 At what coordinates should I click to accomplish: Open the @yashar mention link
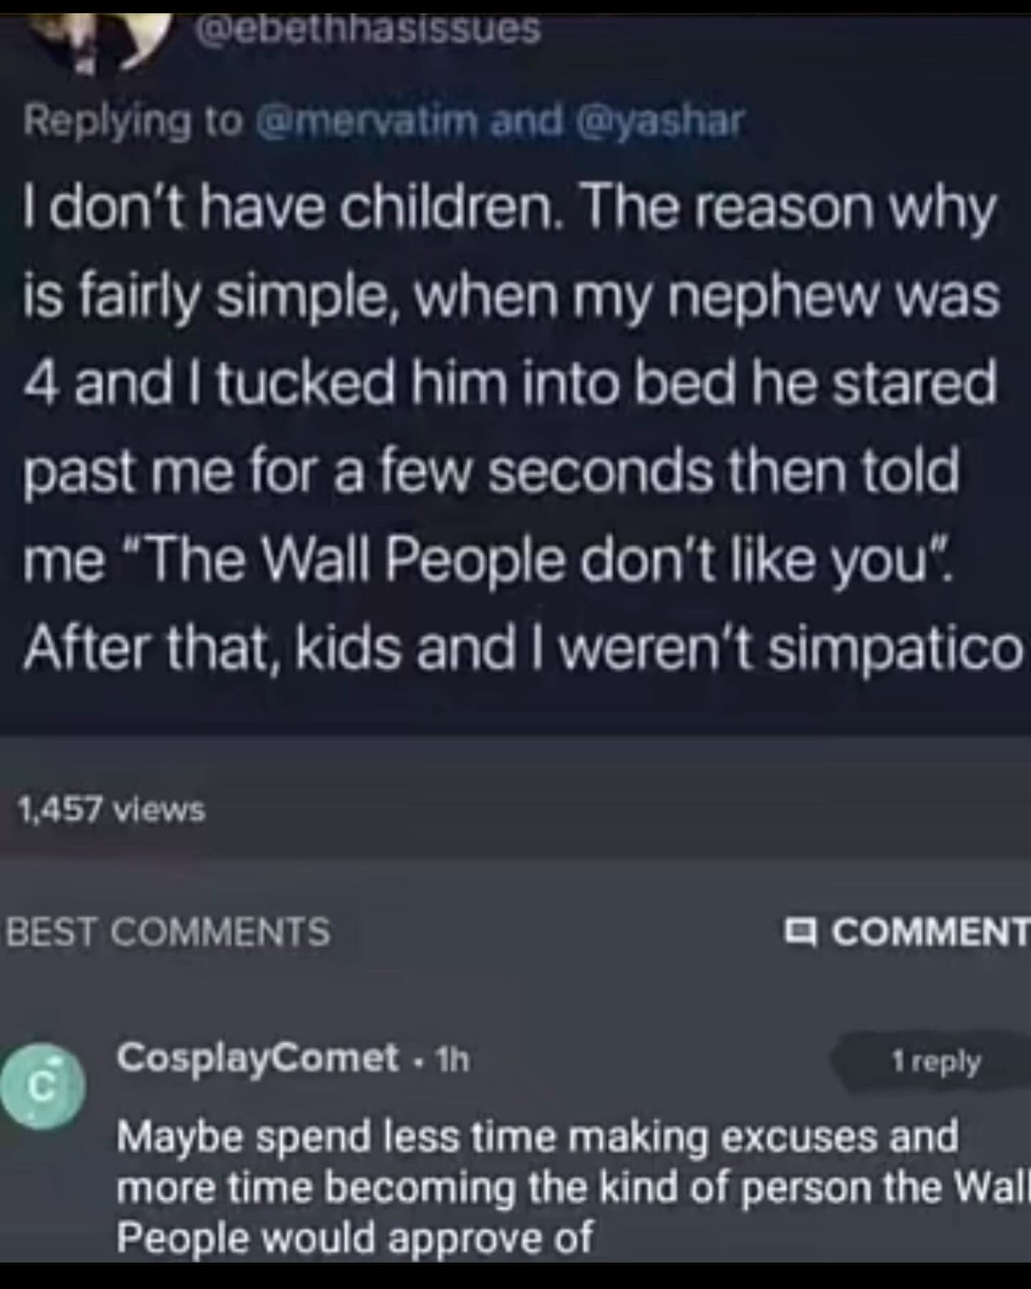coord(660,121)
